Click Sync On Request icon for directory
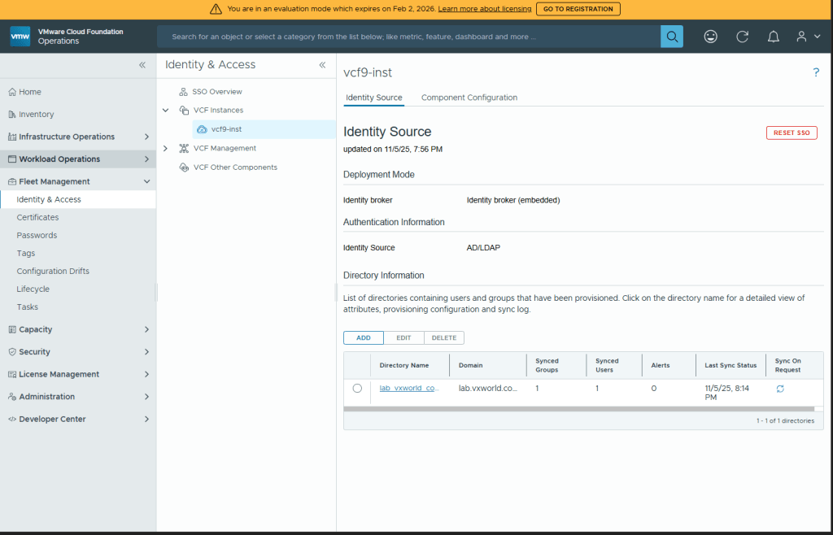833x535 pixels. click(x=780, y=389)
